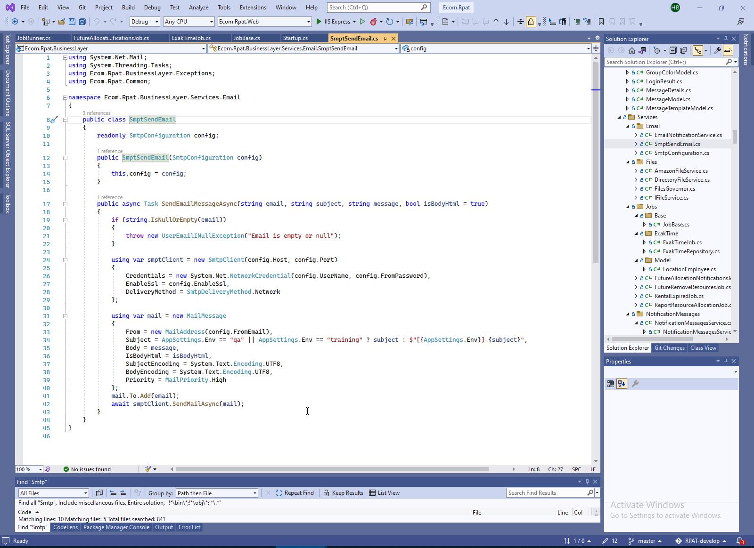Click the Search Solution Explorer input field
This screenshot has height=548, width=754.
(x=664, y=62)
